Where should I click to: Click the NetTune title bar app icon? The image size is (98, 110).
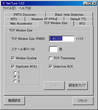point(4,3)
